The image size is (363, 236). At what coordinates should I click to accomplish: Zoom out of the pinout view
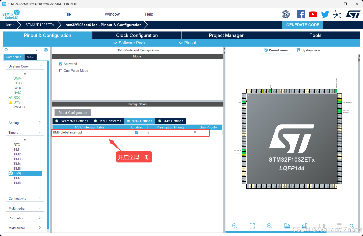(x=270, y=226)
